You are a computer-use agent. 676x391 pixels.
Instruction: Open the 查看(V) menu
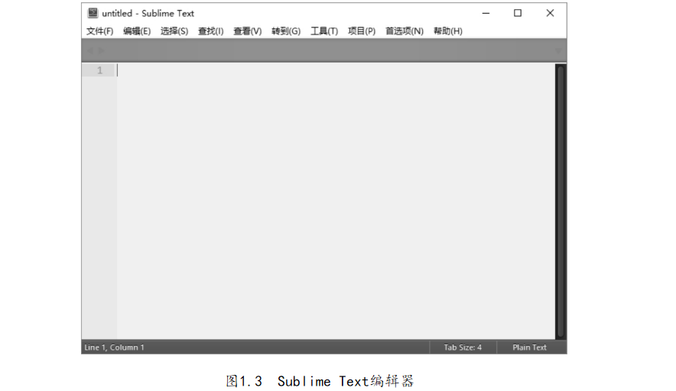point(247,31)
